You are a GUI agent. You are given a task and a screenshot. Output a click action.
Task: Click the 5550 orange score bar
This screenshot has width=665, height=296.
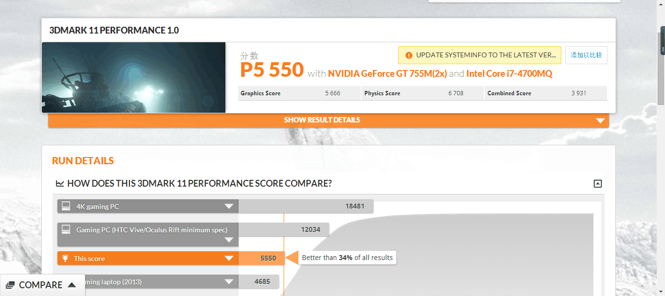pyautogui.click(x=261, y=258)
